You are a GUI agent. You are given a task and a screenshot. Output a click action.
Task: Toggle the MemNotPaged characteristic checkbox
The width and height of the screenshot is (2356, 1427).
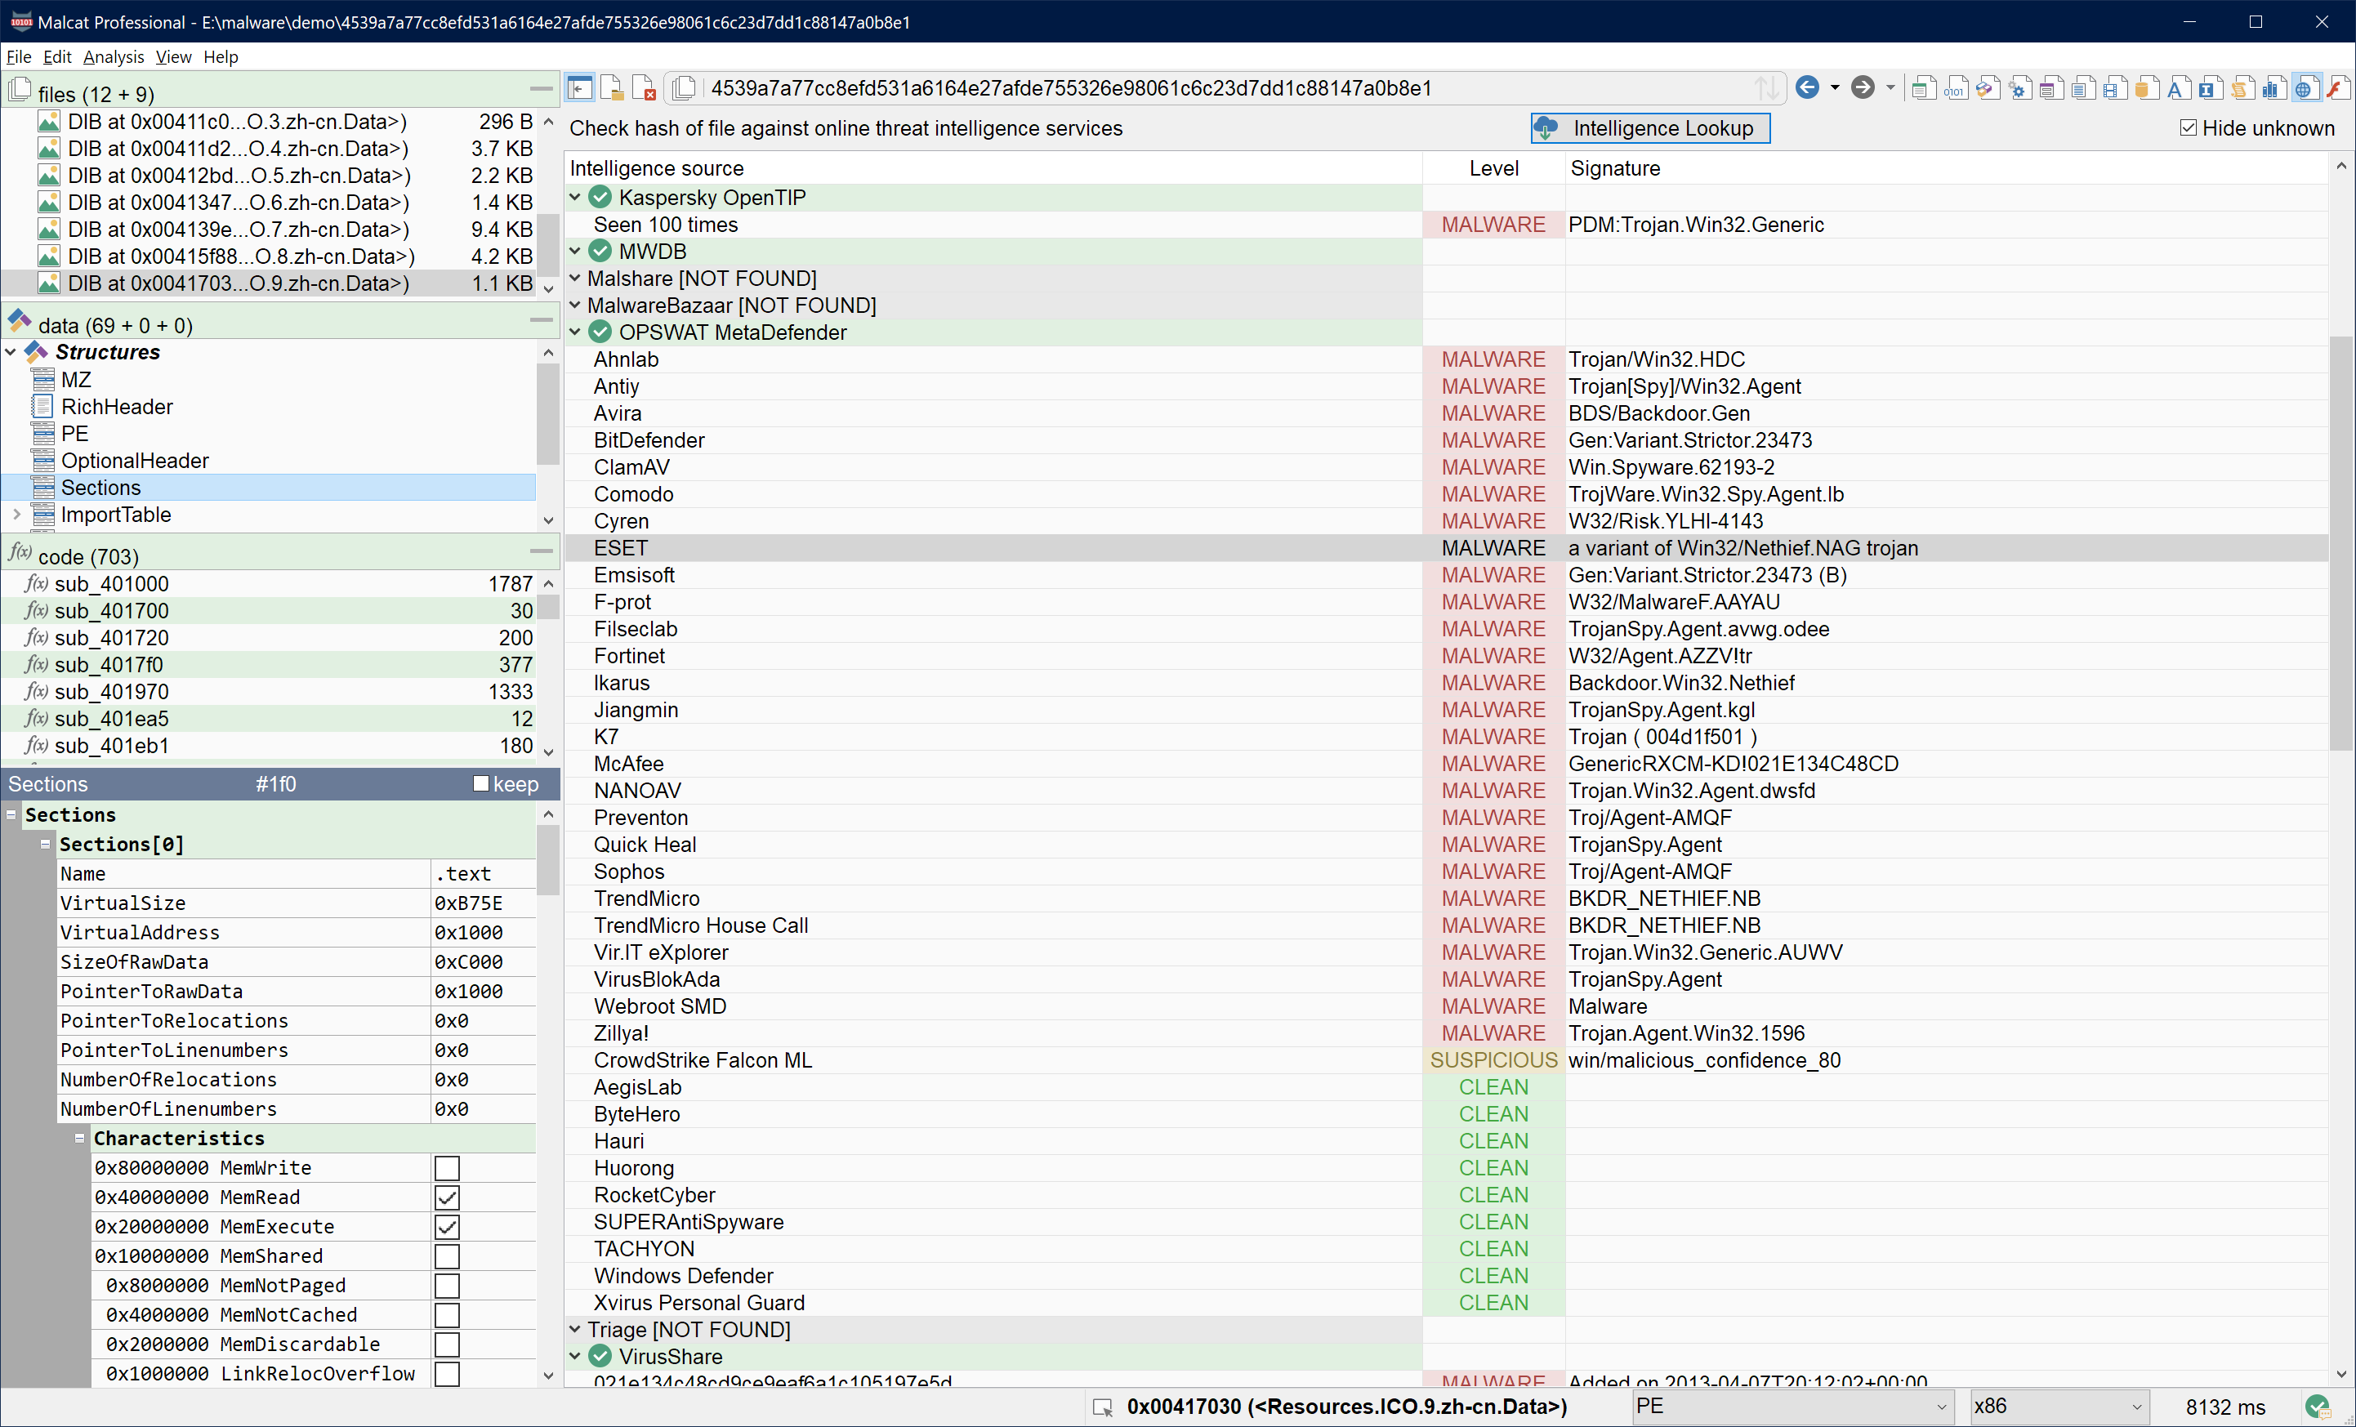click(x=447, y=1286)
